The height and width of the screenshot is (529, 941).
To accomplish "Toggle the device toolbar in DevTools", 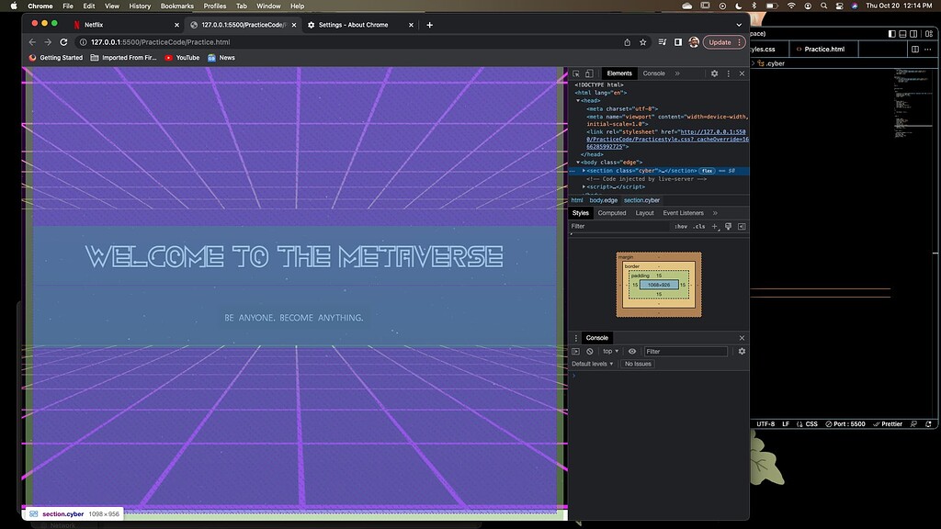I will [x=589, y=73].
